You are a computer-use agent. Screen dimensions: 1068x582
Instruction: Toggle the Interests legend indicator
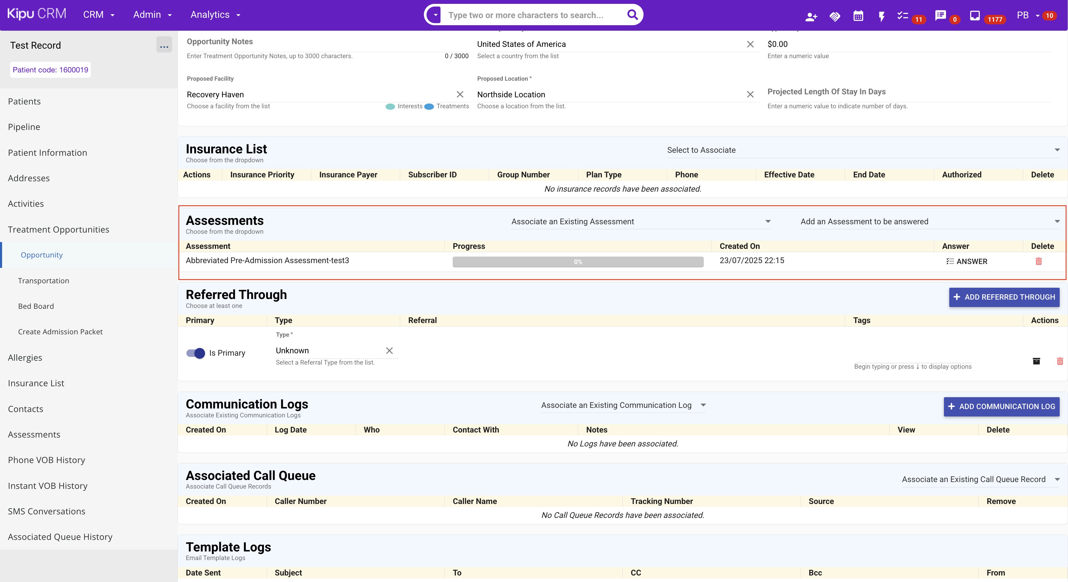click(390, 106)
